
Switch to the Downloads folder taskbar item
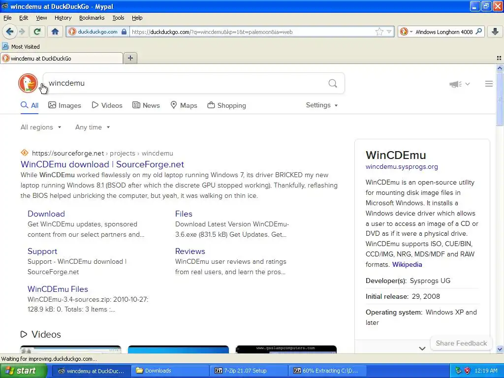pos(169,371)
